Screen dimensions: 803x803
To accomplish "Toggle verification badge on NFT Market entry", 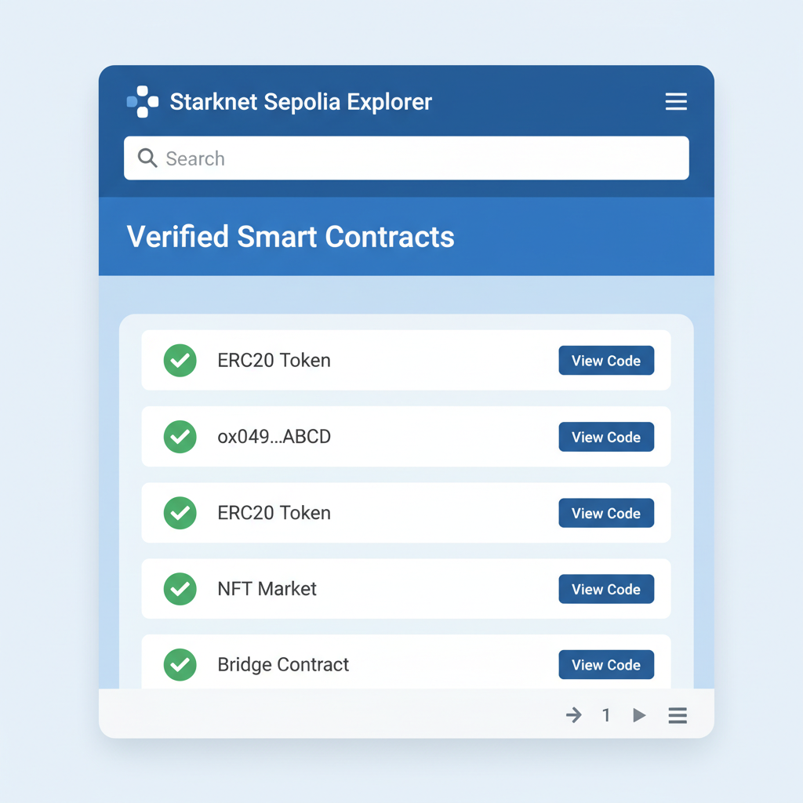I will click(x=180, y=589).
